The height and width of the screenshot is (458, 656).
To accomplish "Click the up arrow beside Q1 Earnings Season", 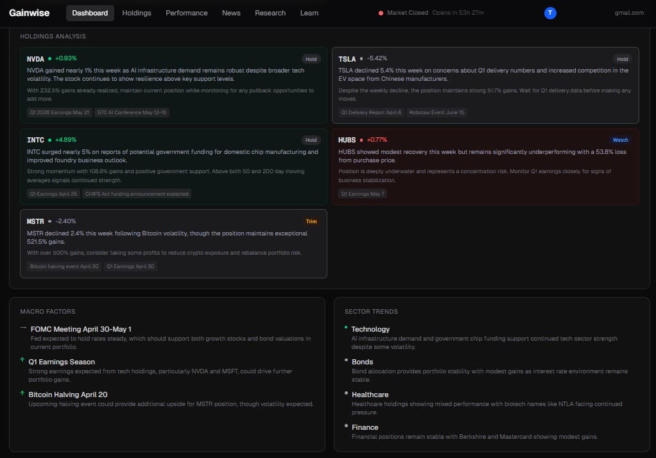I will pos(22,361).
